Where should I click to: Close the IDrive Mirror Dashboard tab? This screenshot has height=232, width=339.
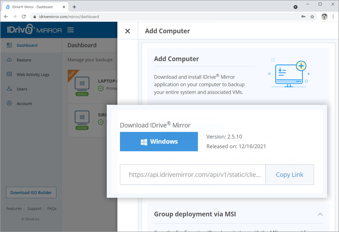[x=64, y=7]
